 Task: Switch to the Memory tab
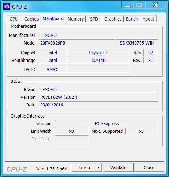76,19
